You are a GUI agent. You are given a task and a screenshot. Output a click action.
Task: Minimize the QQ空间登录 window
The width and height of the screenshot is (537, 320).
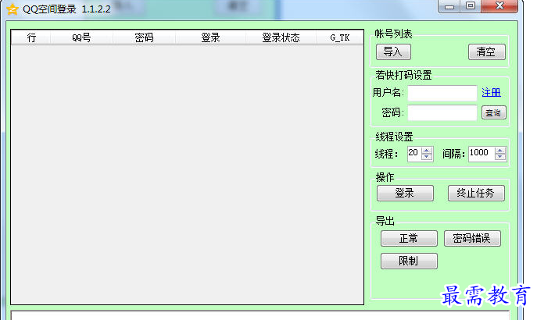449,6
